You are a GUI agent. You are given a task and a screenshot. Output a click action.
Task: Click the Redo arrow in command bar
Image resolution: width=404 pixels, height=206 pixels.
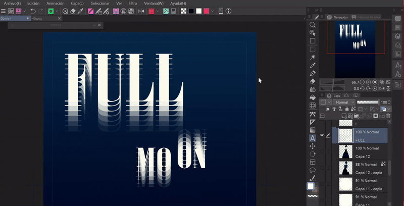(x=40, y=11)
